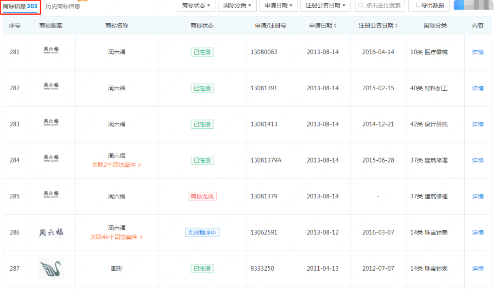Click 注册公告日期 2012-07-07 cell
The height and width of the screenshot is (289, 496).
pyautogui.click(x=378, y=268)
